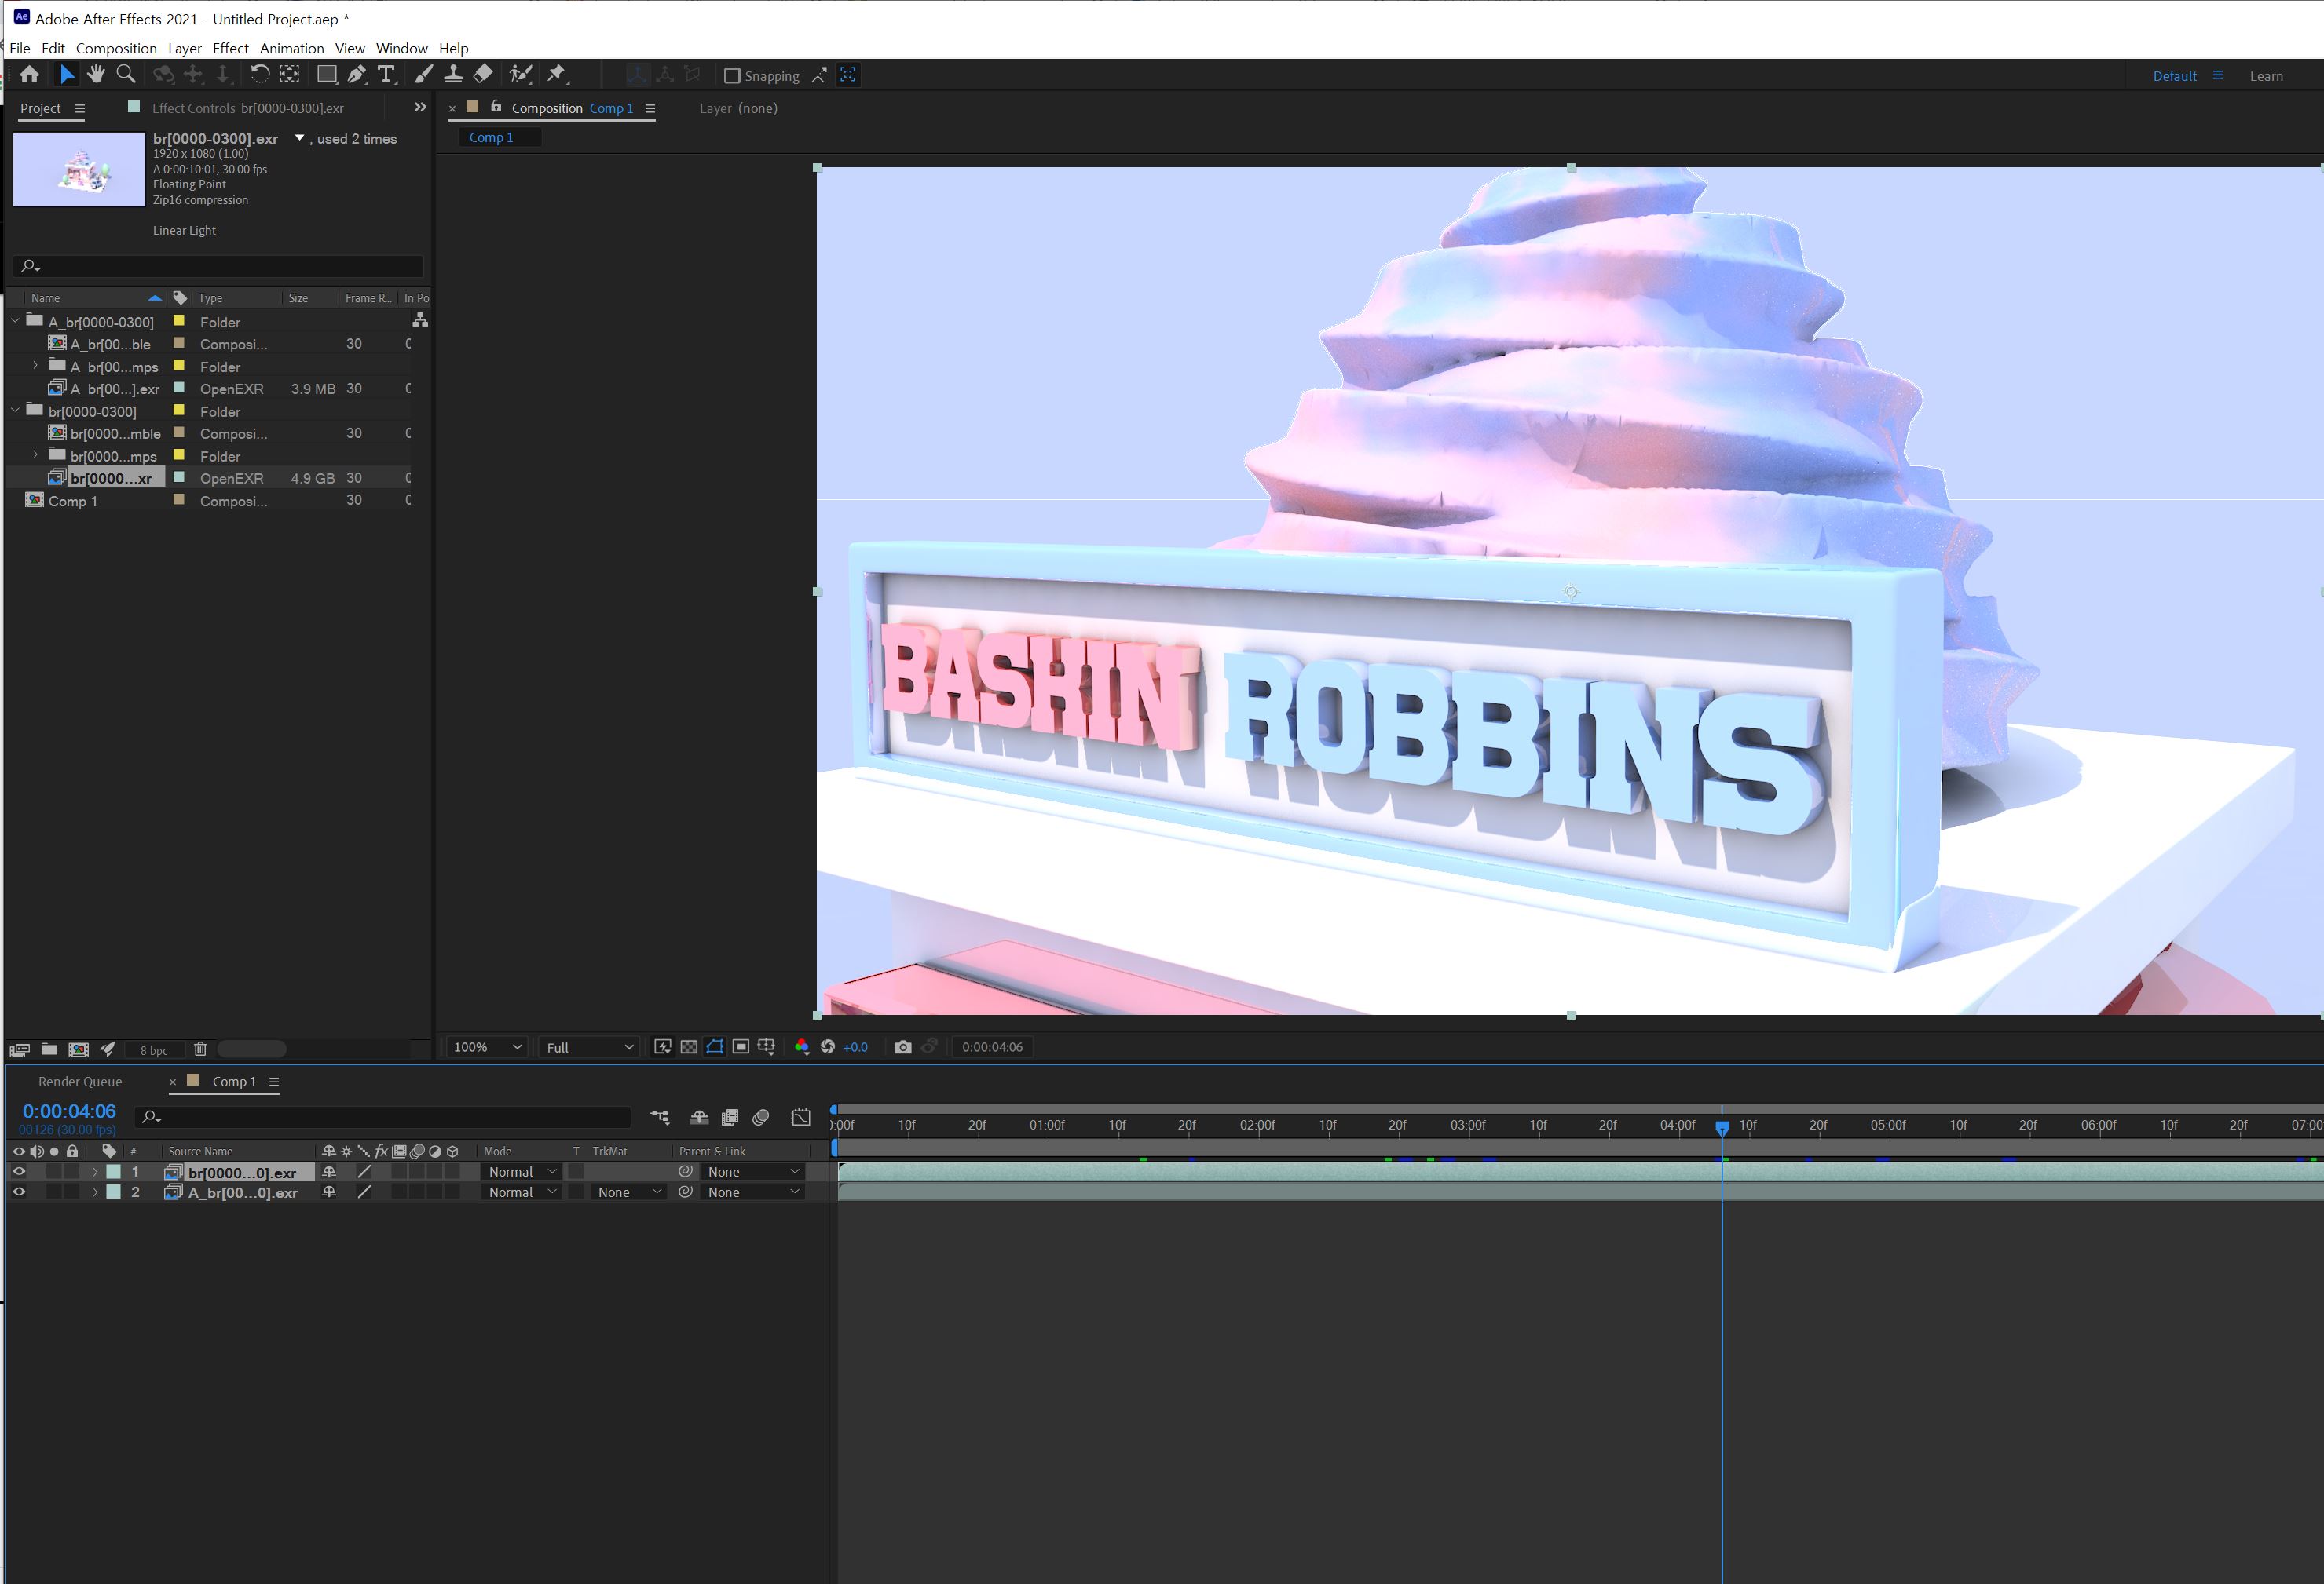Adjust exposure value +0.0
Viewport: 2324px width, 1584px height.
[x=856, y=1047]
